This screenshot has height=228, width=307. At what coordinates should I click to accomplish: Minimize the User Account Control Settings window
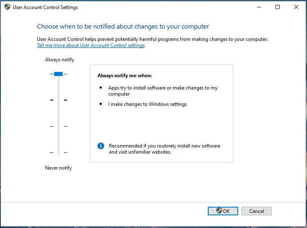click(x=259, y=7)
